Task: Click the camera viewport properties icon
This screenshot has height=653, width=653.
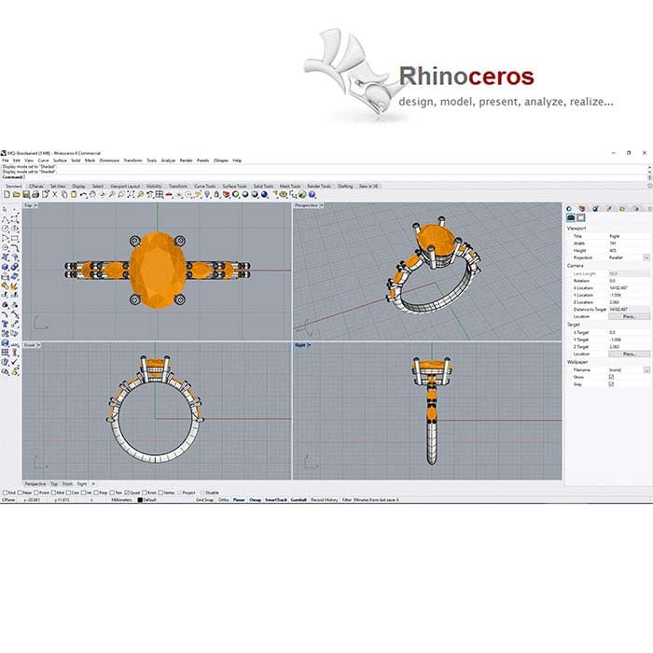Action: point(571,217)
